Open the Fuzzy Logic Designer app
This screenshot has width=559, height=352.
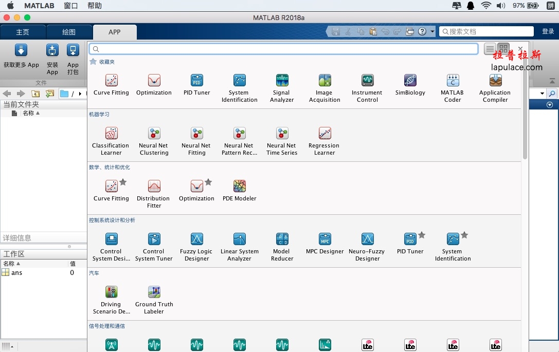pos(196,247)
